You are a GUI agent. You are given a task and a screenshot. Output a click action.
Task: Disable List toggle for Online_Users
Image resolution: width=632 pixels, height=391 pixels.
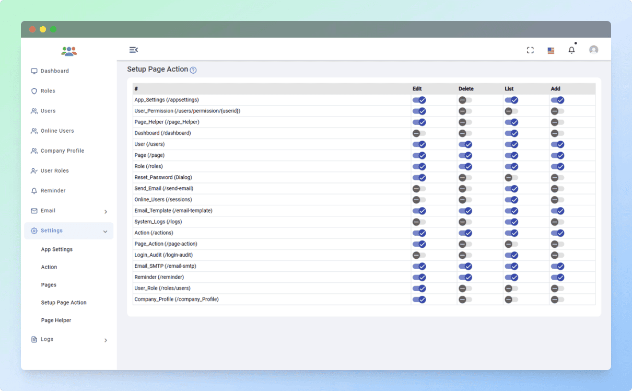tap(511, 200)
